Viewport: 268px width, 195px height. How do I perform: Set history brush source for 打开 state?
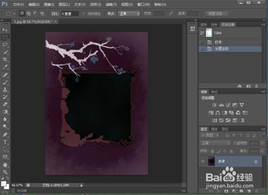pos(202,42)
